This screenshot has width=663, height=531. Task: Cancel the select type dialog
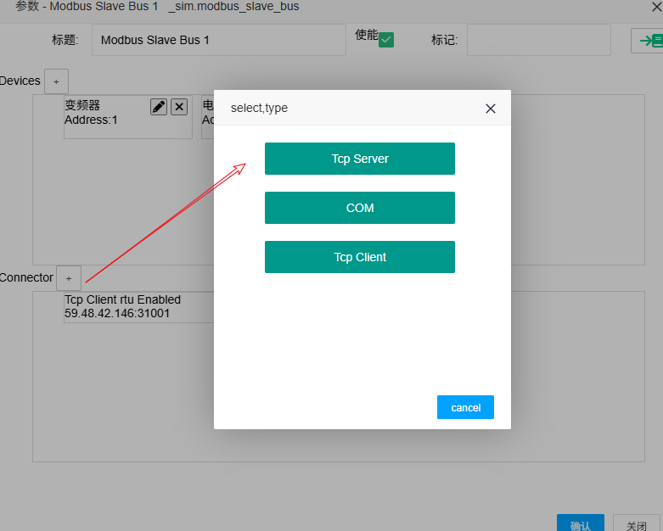(x=465, y=407)
